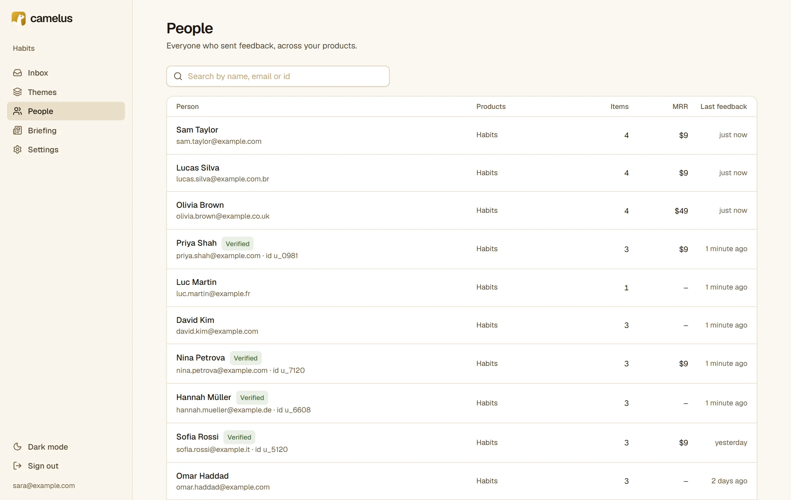Screen dimensions: 791x500
Task: Click the $49 MRR value
Action: coord(681,211)
